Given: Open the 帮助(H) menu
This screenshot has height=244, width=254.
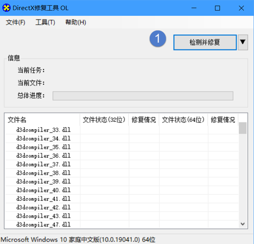Looking at the screenshot, I should click(x=75, y=22).
